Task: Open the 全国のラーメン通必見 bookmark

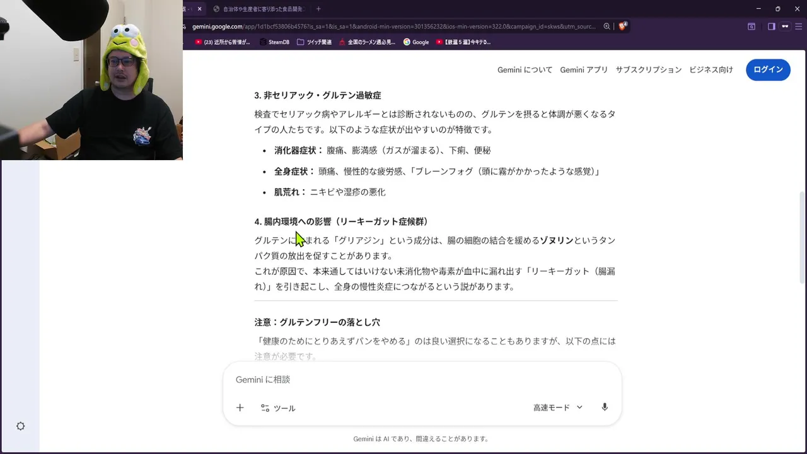Action: 367,42
